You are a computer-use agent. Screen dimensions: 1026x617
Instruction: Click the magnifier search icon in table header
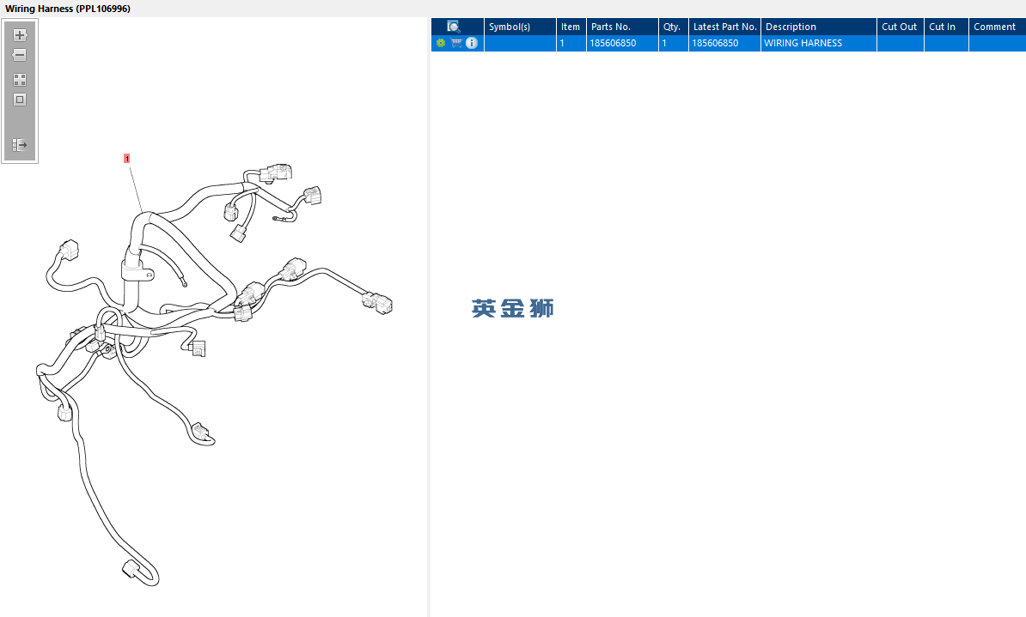pyautogui.click(x=454, y=26)
